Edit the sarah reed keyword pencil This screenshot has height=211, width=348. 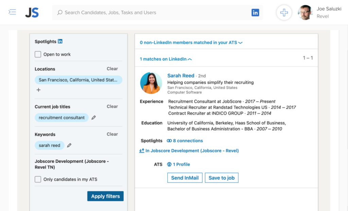point(69,145)
